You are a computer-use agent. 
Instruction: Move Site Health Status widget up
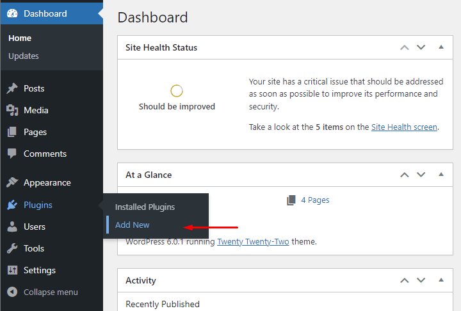tap(405, 47)
